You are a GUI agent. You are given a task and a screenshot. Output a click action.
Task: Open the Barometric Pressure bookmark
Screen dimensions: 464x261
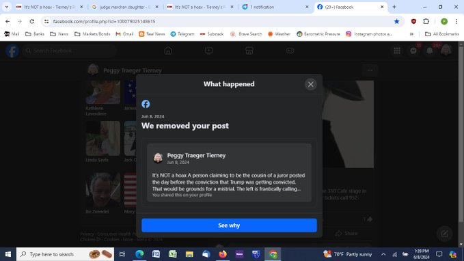click(x=318, y=34)
